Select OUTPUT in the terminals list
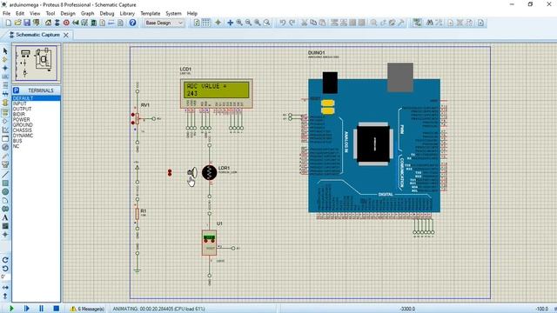The image size is (557, 313). [x=37, y=109]
